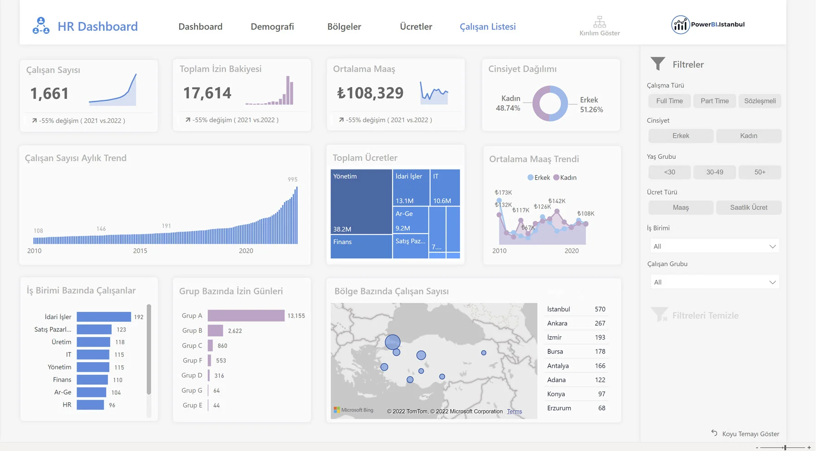Click the HR bar with 96

point(90,405)
